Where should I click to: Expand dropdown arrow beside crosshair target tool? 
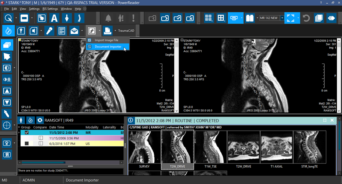[15, 125]
